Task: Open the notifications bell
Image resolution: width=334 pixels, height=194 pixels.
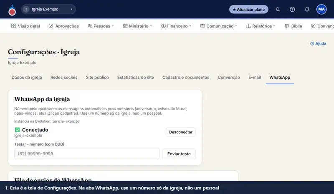Action: (307, 9)
